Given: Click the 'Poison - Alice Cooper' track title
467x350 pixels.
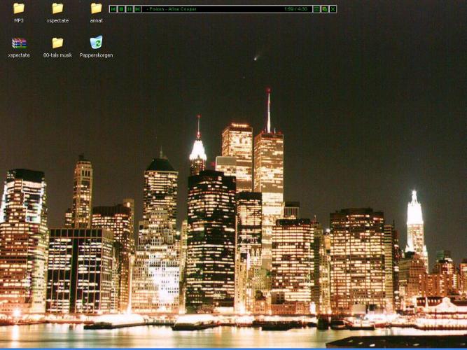Looking at the screenshot, I should 172,9.
